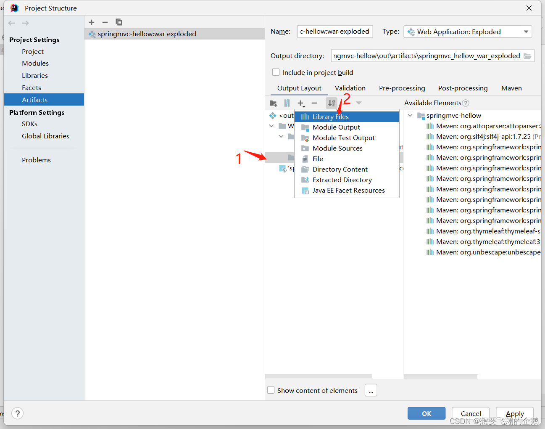Open the Pre-processing tab
The image size is (545, 429).
tap(402, 88)
